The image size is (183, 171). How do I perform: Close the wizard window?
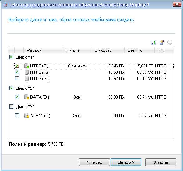click(x=177, y=4)
